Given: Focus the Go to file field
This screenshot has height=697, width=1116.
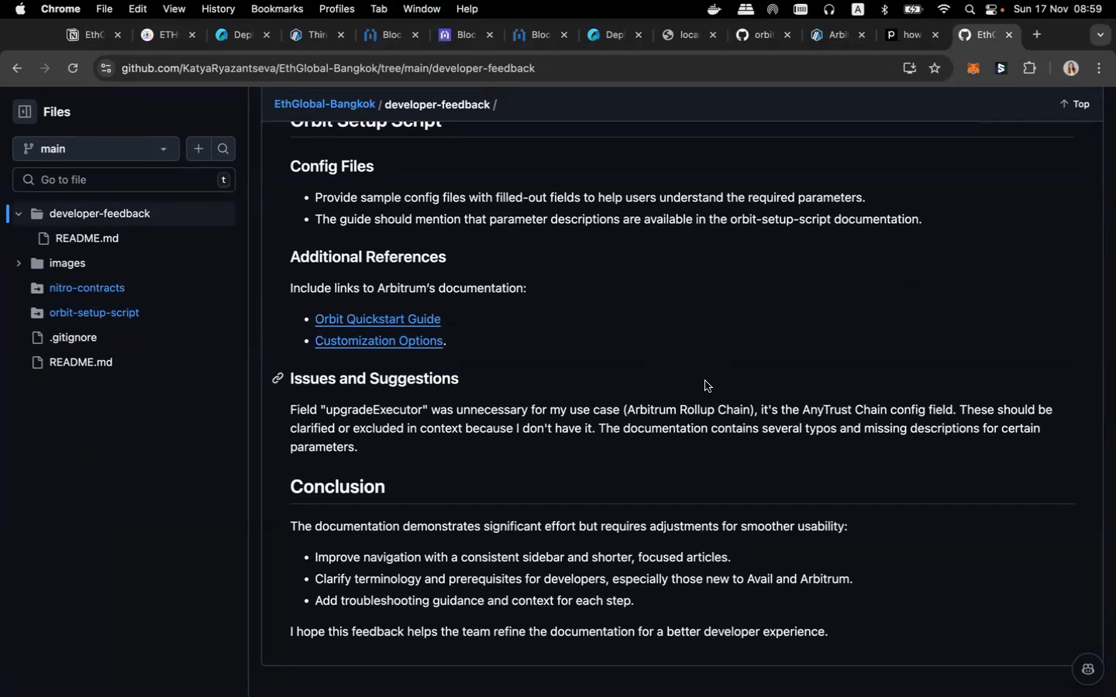Looking at the screenshot, I should [124, 180].
